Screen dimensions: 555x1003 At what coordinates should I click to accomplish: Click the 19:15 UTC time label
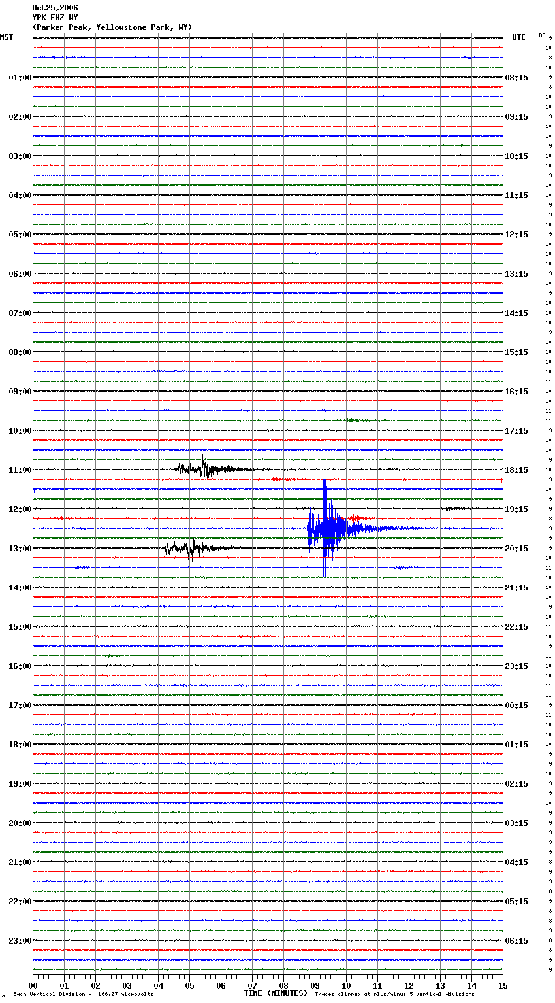(x=516, y=509)
